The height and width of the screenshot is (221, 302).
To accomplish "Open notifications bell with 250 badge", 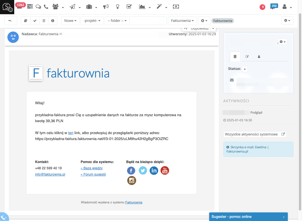I will tap(274, 6).
